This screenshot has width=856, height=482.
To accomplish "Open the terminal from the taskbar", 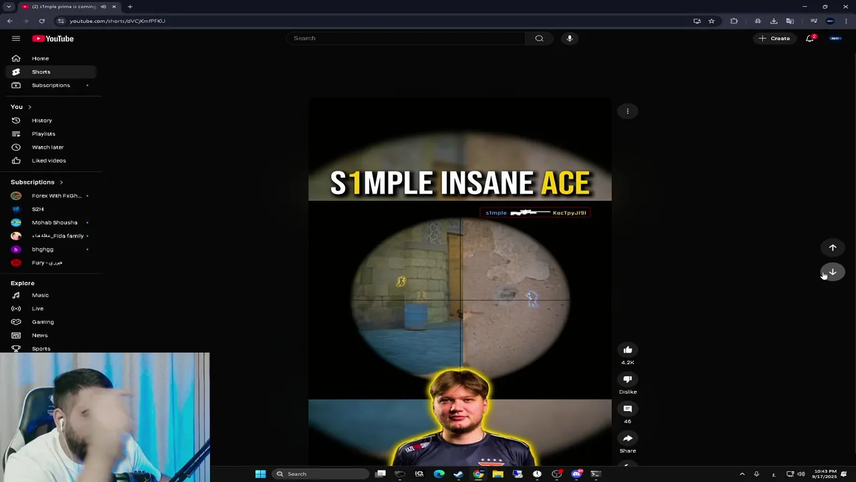I will [595, 474].
